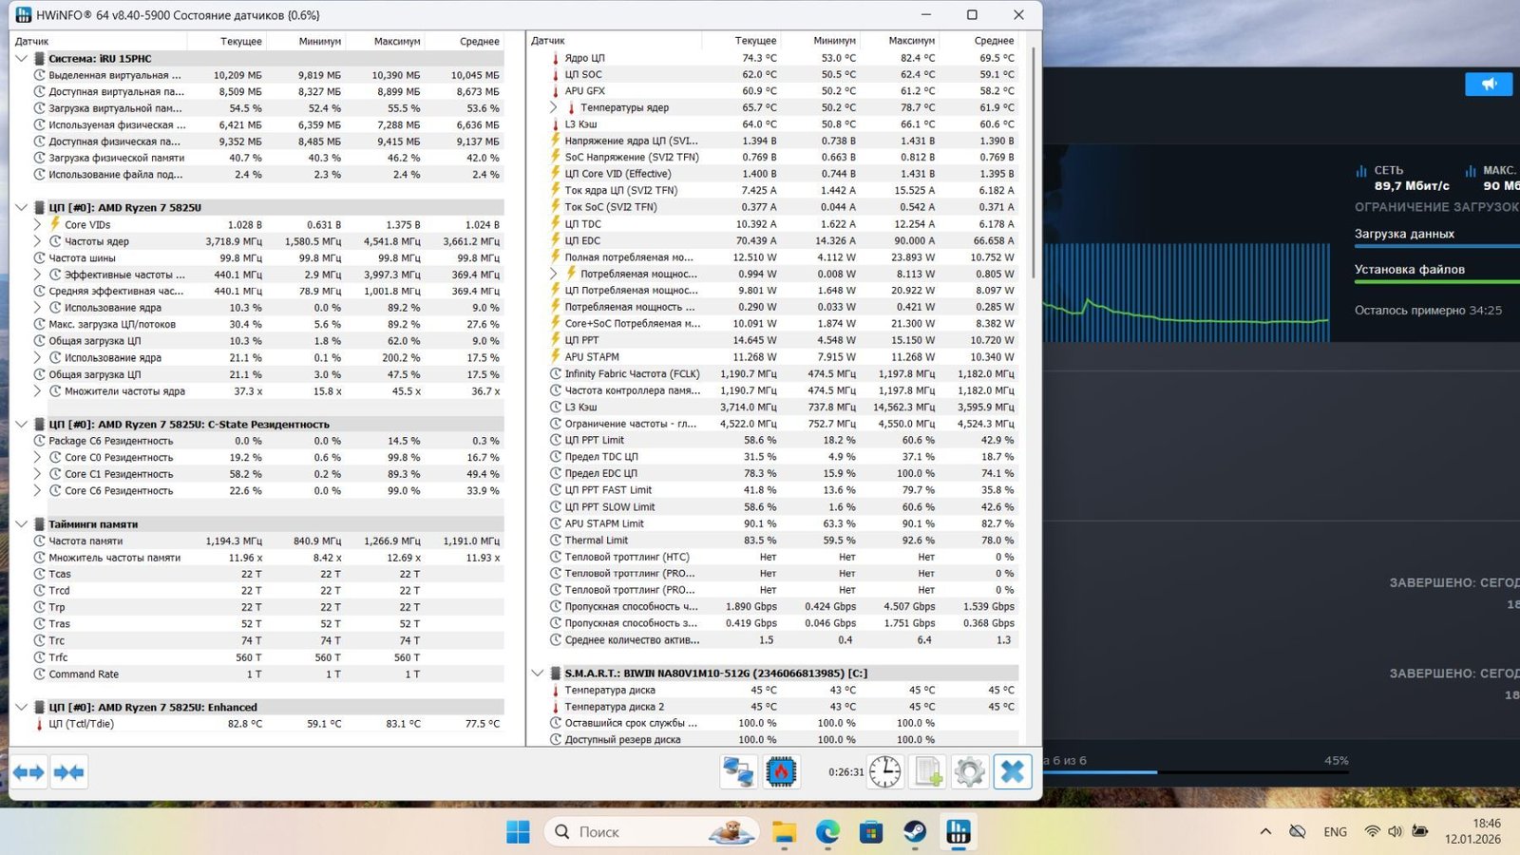
Task: Open File Explorer from the taskbar
Action: point(784,832)
